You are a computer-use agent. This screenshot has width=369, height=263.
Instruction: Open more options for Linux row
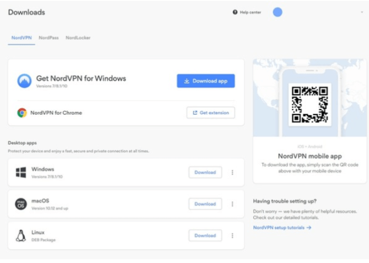coord(232,235)
